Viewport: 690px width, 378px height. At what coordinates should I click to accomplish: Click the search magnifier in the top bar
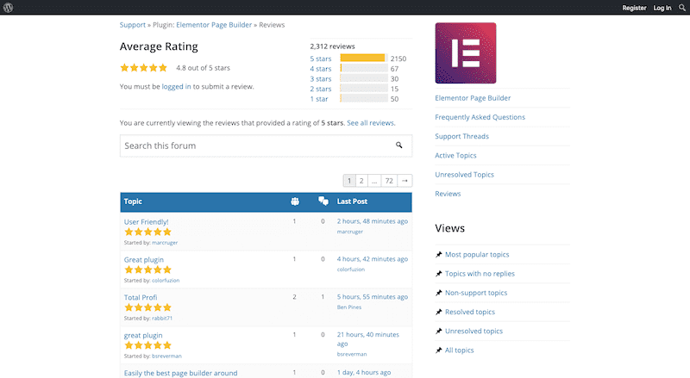coord(682,8)
